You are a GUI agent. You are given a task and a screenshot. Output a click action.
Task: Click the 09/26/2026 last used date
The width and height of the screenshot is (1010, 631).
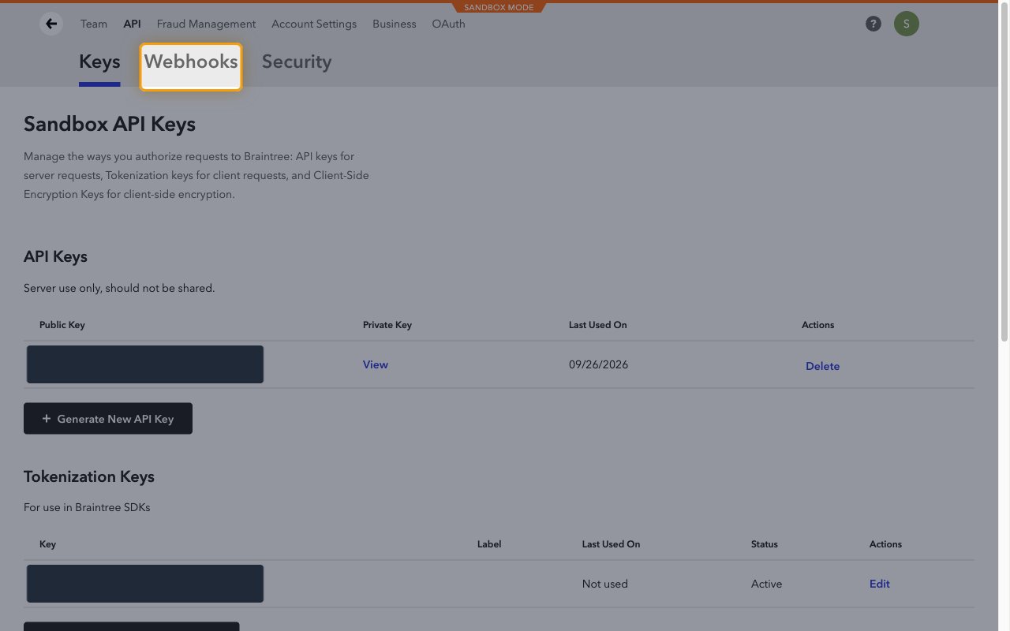tap(598, 364)
